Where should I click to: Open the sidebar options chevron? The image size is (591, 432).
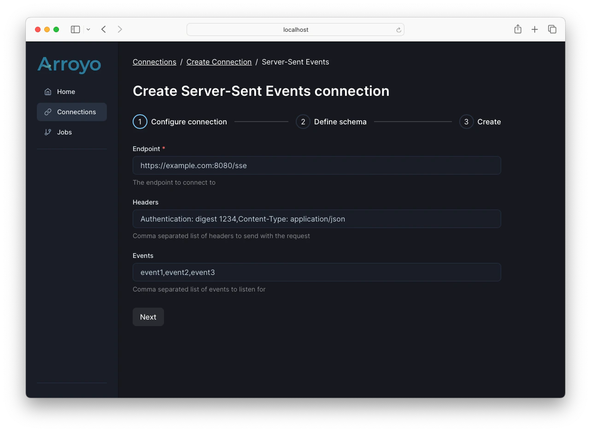point(88,29)
